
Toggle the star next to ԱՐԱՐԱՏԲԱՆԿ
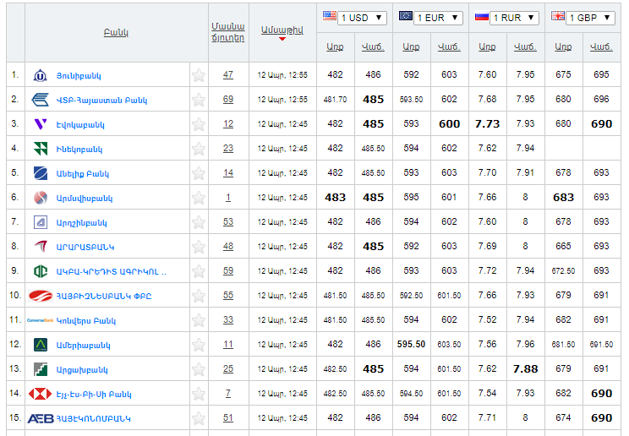coord(199,247)
